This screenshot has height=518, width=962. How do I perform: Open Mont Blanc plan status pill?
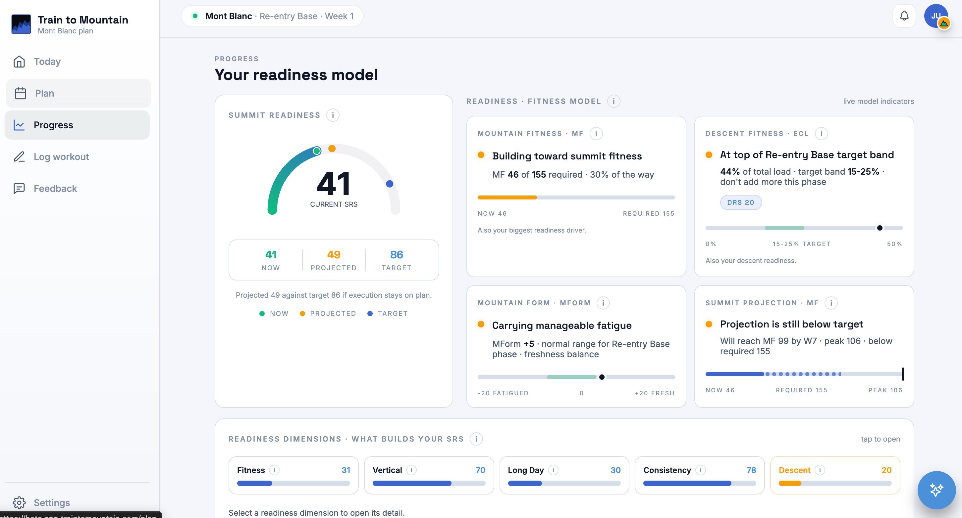pos(272,16)
